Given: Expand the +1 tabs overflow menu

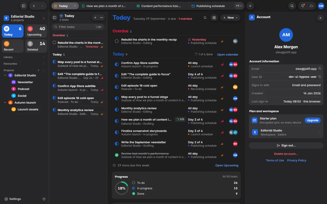Looking at the screenshot, I should [239, 6].
